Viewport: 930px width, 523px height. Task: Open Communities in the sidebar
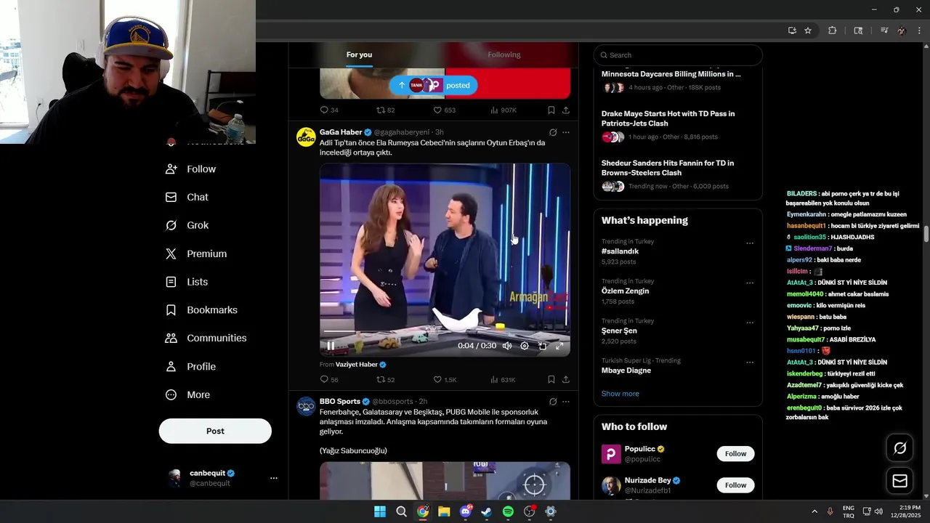click(x=206, y=338)
